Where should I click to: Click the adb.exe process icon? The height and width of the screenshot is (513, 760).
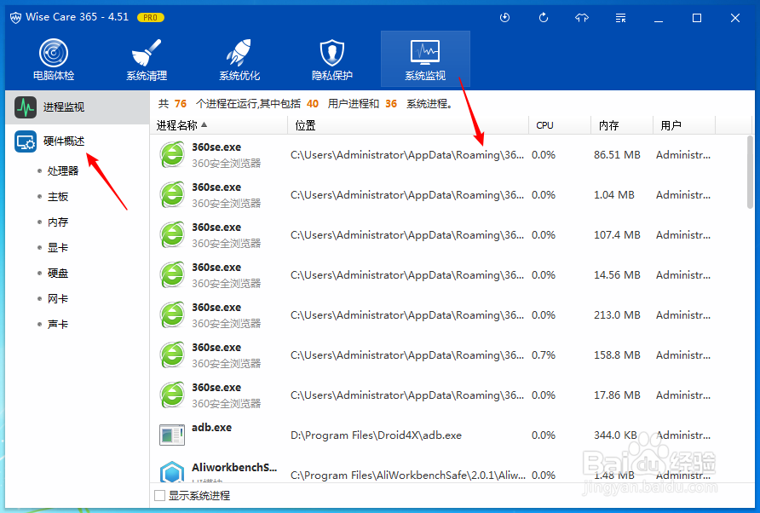[172, 435]
